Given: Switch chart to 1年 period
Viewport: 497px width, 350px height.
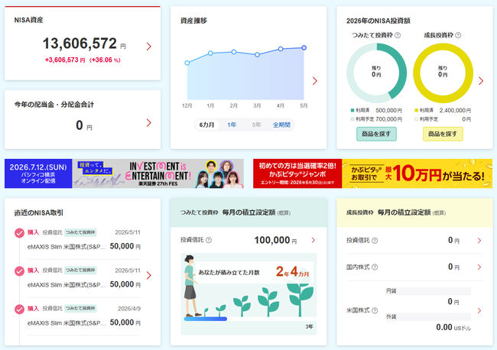Looking at the screenshot, I should [x=232, y=125].
